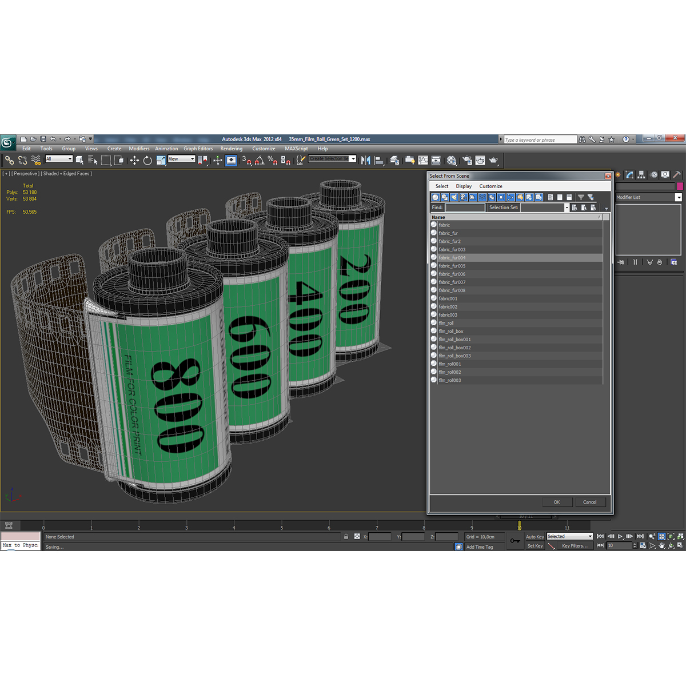686x686 pixels.
Task: Click the Play Animation button
Action: pyautogui.click(x=620, y=536)
